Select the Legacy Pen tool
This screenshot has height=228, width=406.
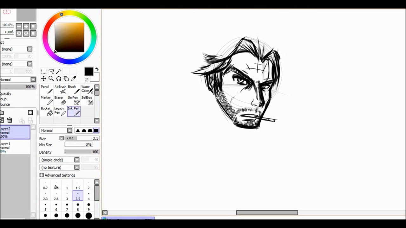[x=60, y=111]
